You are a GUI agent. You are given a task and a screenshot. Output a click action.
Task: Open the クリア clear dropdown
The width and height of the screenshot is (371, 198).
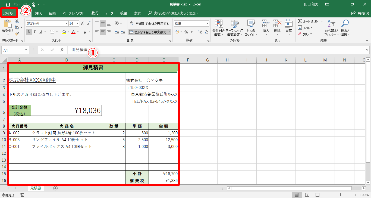[x=305, y=34]
